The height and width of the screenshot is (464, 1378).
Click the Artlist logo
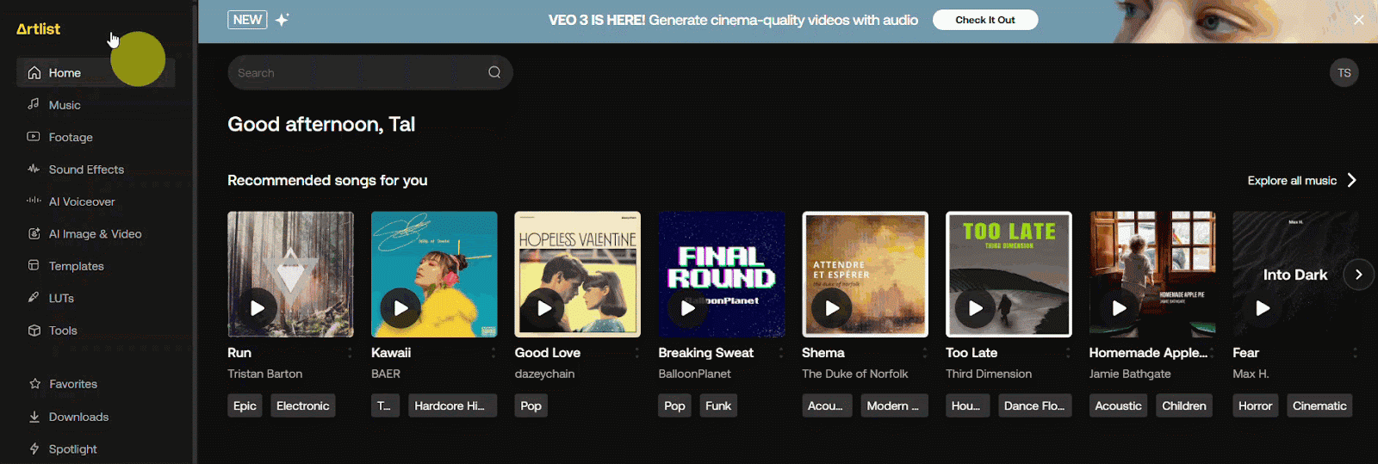click(x=39, y=29)
